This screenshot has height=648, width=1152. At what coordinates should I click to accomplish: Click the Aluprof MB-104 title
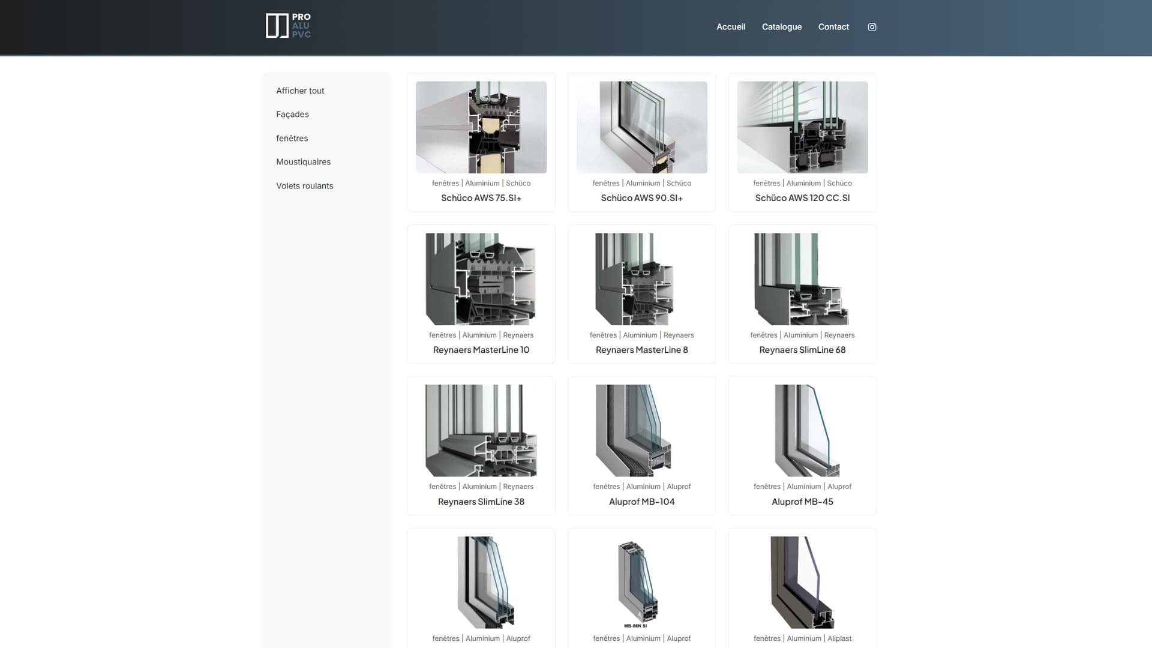[x=641, y=502]
